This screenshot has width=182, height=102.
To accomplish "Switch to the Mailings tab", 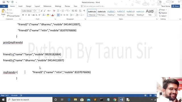I will [58, 6].
